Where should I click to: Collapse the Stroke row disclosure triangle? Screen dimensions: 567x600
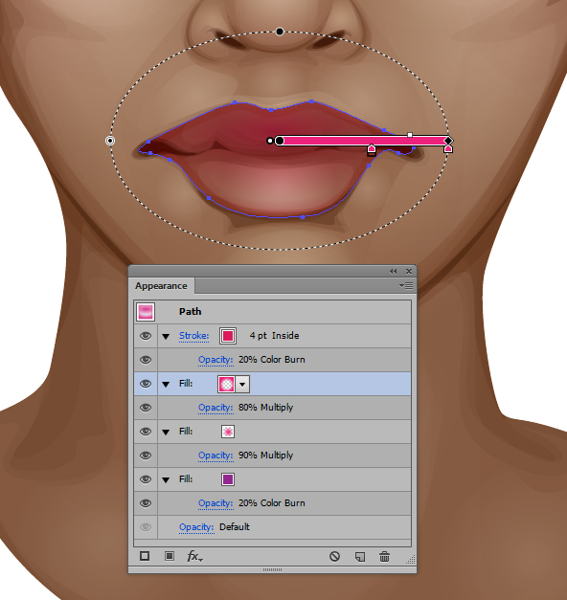click(166, 336)
